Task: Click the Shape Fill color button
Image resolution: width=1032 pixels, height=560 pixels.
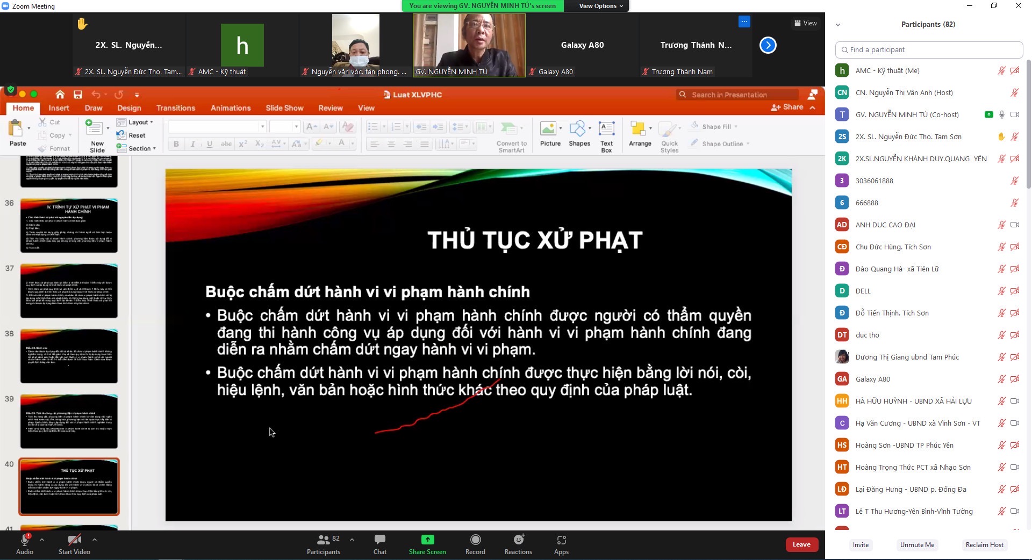Action: (x=714, y=126)
